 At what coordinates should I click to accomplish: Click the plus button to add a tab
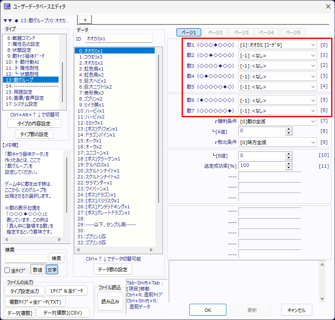pyautogui.click(x=85, y=20)
